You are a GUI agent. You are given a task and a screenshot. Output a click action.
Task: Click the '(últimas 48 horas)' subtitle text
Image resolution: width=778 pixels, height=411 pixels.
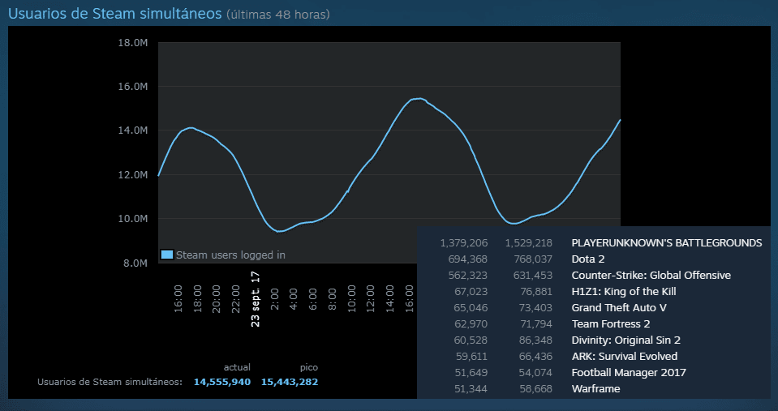(277, 15)
